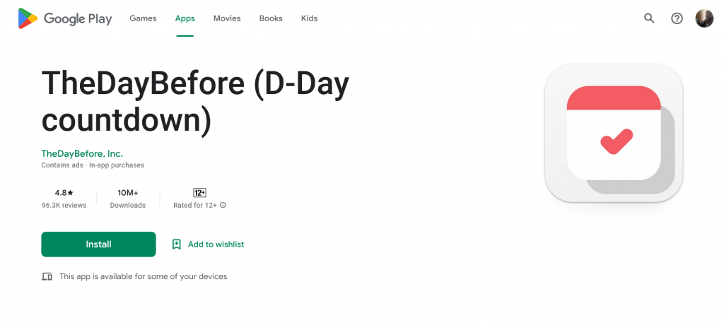Click the 12+ rating badge icon
Viewport: 724px width, 325px height.
(x=199, y=192)
